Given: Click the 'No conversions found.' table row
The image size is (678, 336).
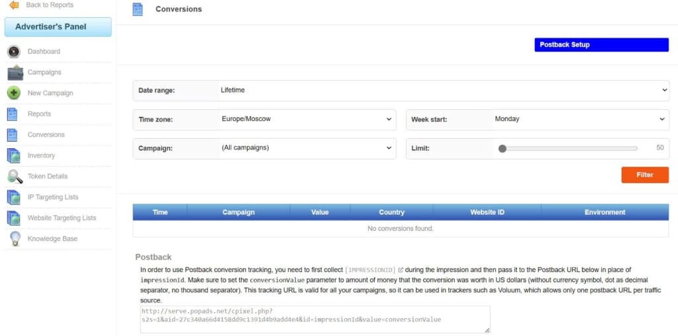Looking at the screenshot, I should [x=401, y=228].
